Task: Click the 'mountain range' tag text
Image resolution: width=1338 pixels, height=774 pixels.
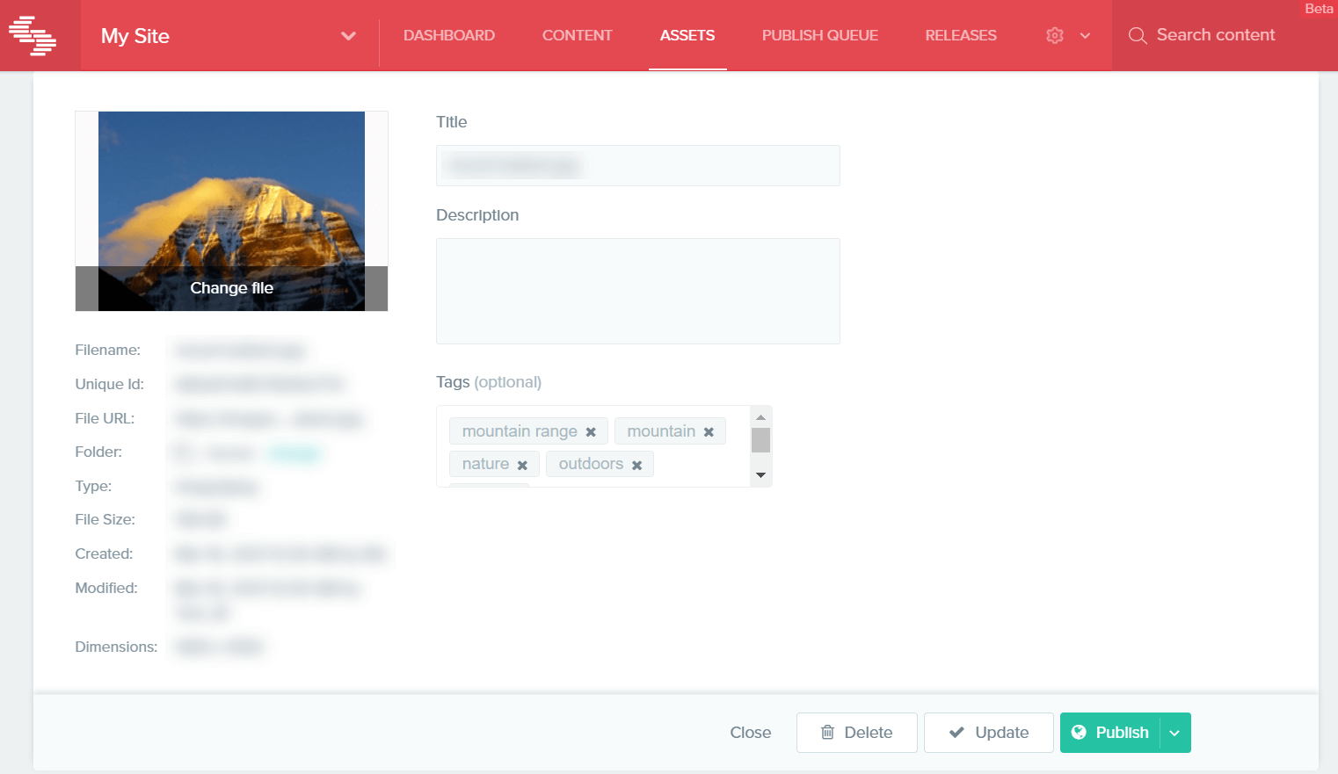Action: [520, 431]
